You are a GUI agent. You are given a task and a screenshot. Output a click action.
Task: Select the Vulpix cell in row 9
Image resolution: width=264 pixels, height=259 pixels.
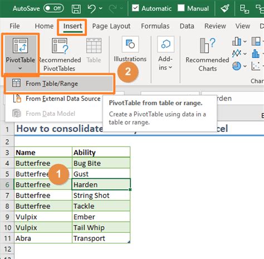coord(43,217)
